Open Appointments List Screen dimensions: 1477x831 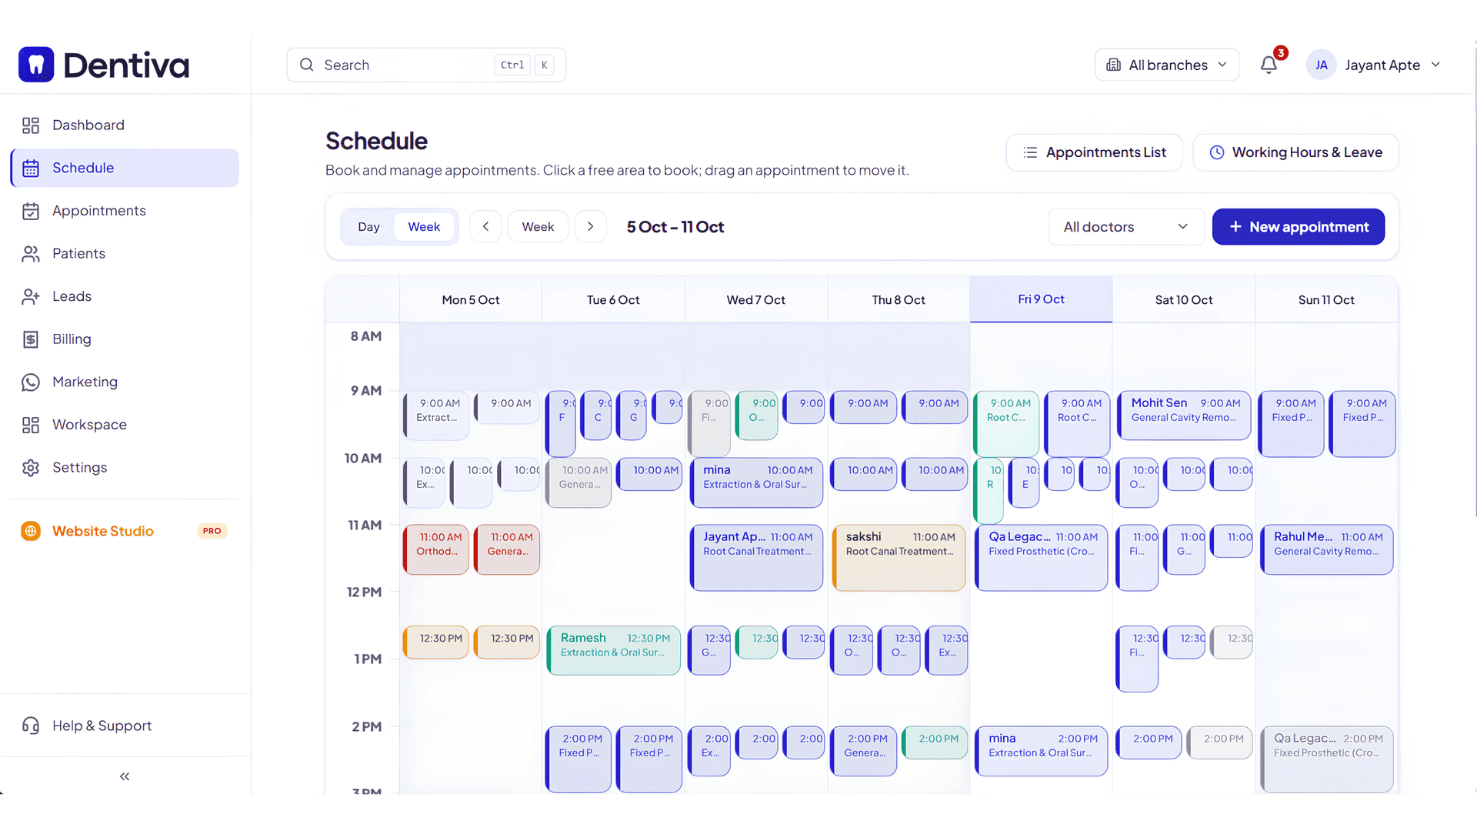(1094, 152)
